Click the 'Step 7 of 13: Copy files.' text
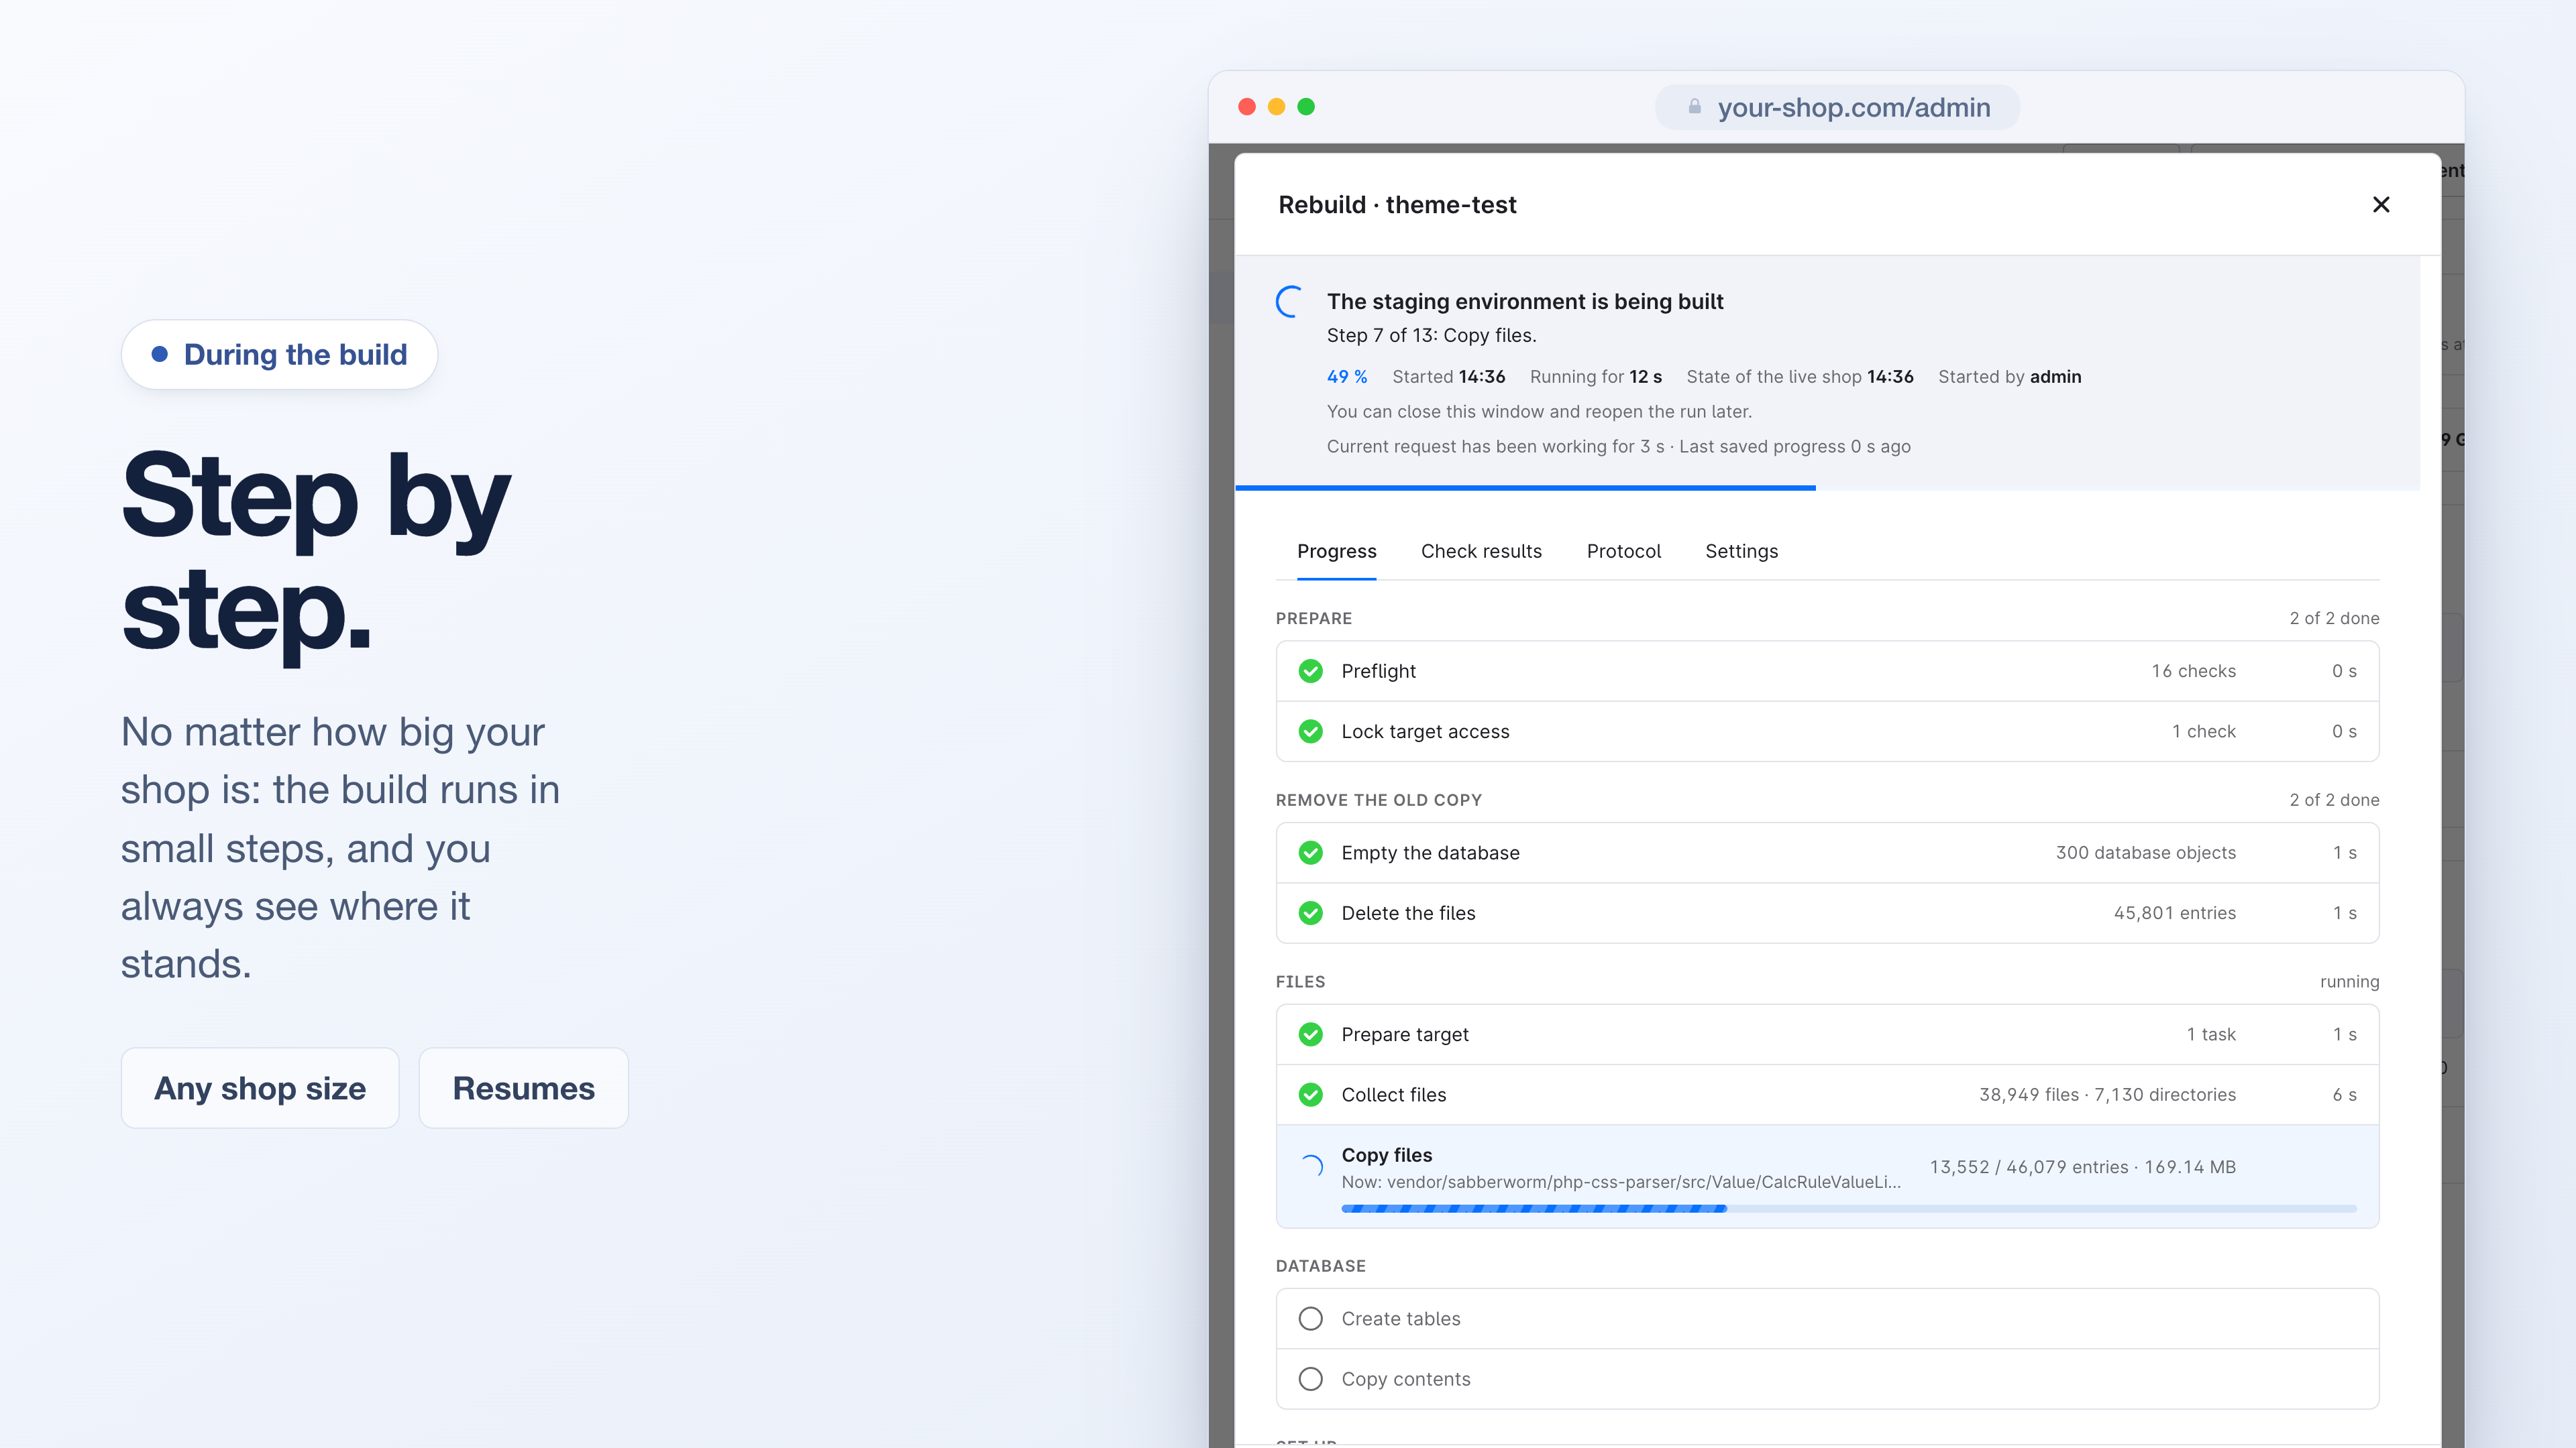The width and height of the screenshot is (2576, 1448). (1431, 336)
